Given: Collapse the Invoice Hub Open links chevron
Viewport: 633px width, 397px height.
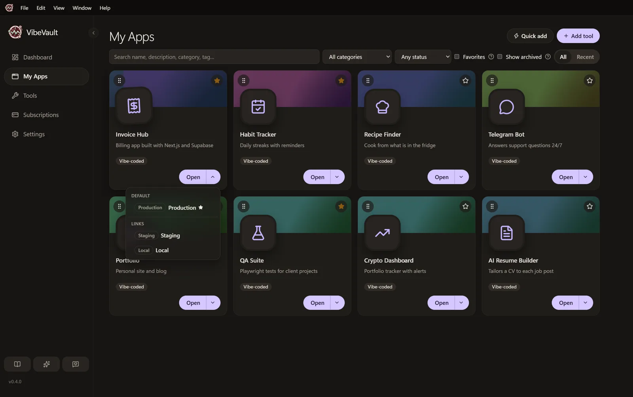Looking at the screenshot, I should pos(213,177).
